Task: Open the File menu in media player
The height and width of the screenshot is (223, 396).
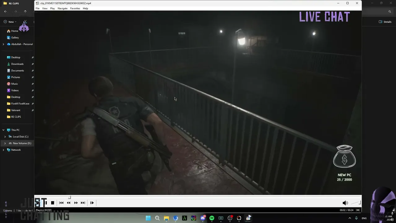Action: click(37, 8)
